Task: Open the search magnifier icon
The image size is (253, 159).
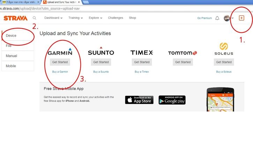Action: (x=34, y=18)
